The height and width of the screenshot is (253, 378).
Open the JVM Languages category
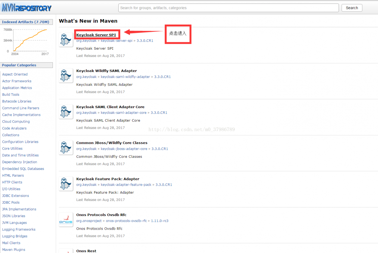(x=14, y=223)
